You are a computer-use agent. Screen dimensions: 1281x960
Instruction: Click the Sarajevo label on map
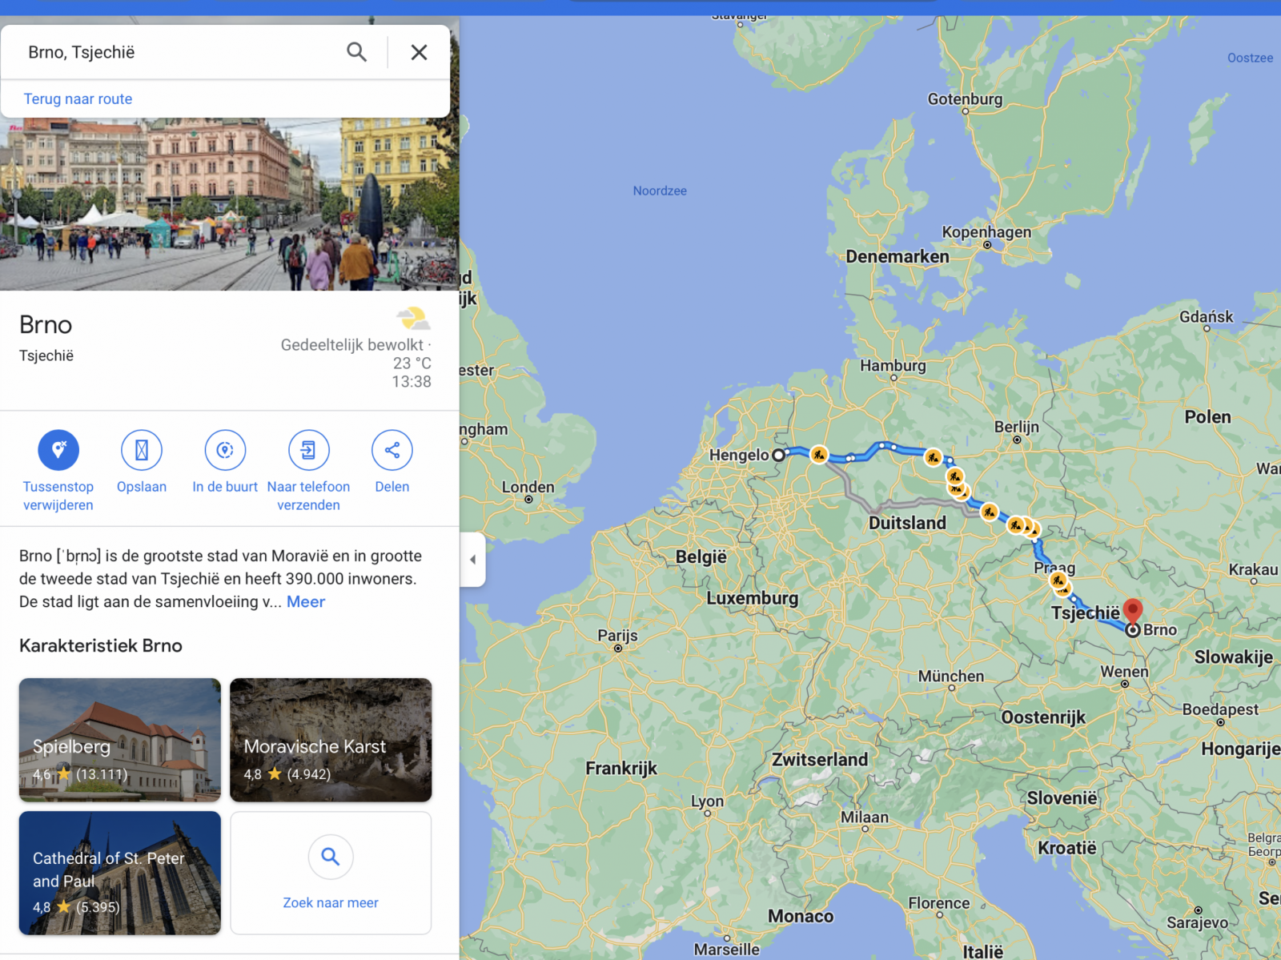(x=1197, y=922)
